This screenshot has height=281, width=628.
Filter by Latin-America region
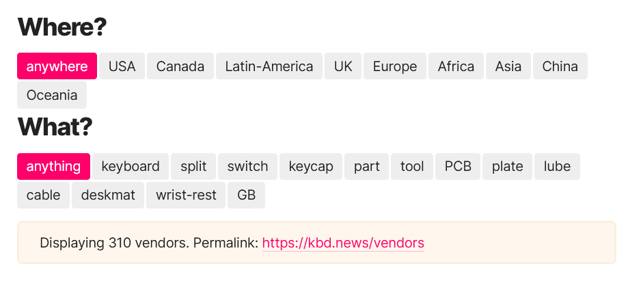point(269,66)
